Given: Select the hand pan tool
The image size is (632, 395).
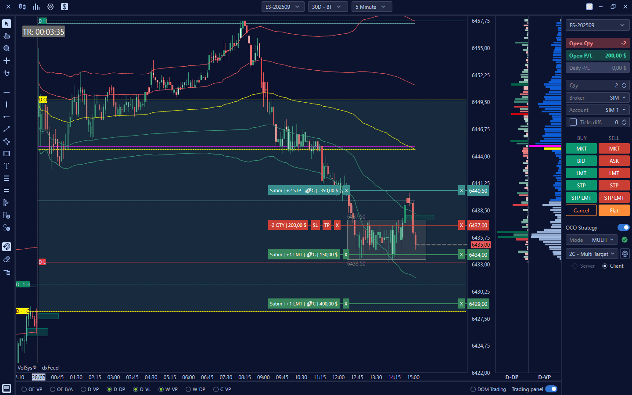Looking at the screenshot, I should [x=7, y=36].
